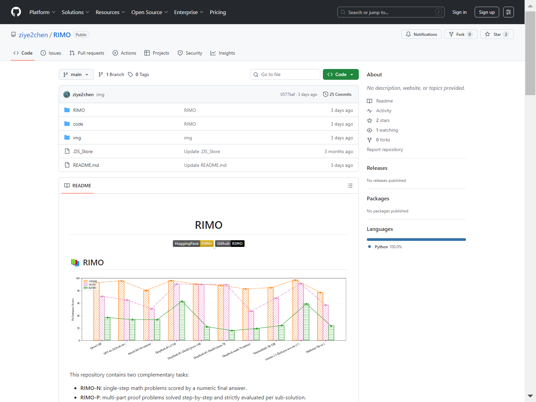
Task: Click the search magnifier in header
Action: [x=343, y=12]
